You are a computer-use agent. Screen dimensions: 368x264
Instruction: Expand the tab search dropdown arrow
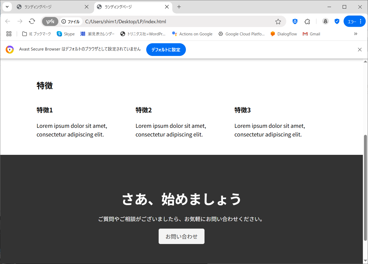pyautogui.click(x=7, y=7)
